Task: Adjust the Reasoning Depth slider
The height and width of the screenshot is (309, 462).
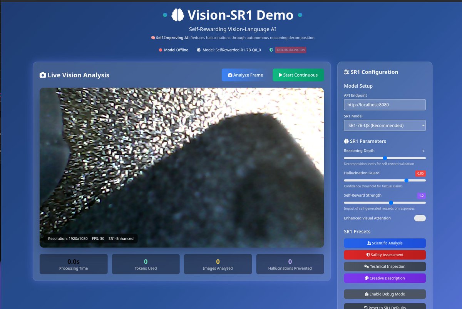Action: tap(385, 158)
